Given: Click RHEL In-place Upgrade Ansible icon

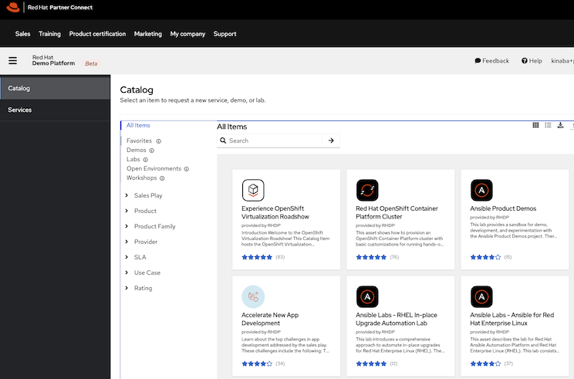Looking at the screenshot, I should 367,296.
